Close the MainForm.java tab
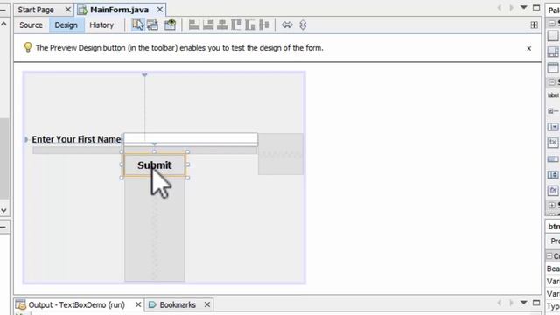 (x=160, y=10)
